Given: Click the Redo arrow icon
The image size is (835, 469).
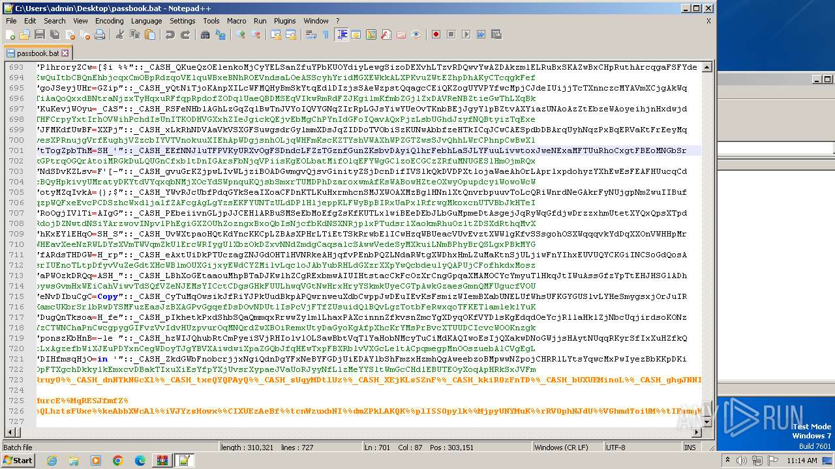Looking at the screenshot, I should [x=185, y=35].
